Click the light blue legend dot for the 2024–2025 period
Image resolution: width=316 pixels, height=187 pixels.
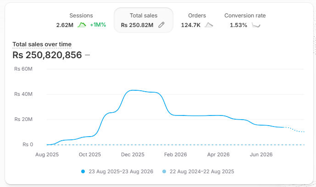(x=164, y=171)
